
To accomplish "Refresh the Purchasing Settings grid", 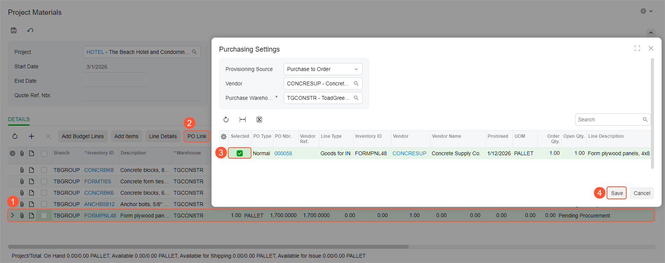I will [x=226, y=120].
